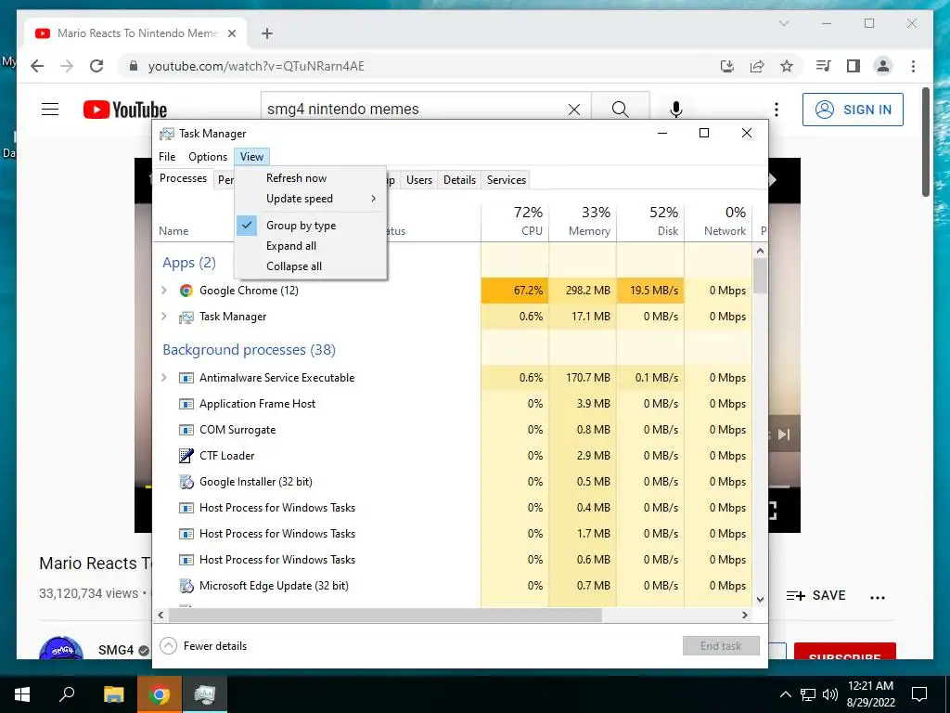Click the Chrome back arrow
This screenshot has height=713, width=950.
click(37, 66)
